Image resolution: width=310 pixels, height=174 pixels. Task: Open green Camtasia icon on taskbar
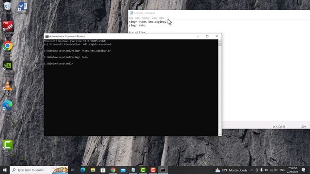pos(143,170)
